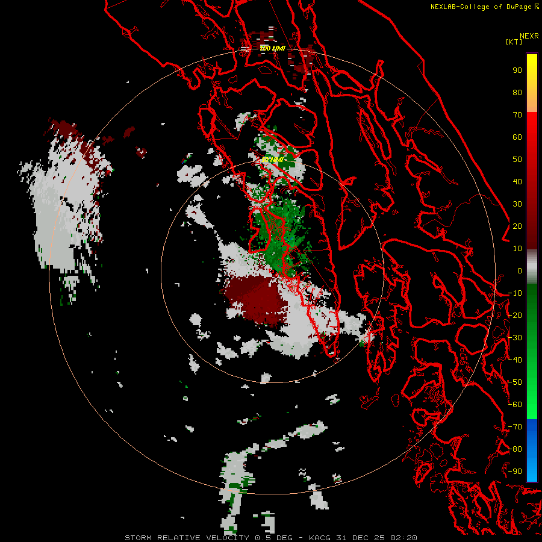Click the -90 value on the velocity scale
Screen dimensions: 542x542
515,471
